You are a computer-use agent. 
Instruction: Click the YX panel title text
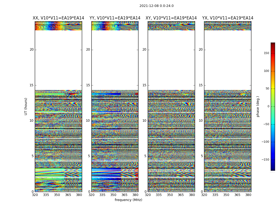(x=227, y=18)
